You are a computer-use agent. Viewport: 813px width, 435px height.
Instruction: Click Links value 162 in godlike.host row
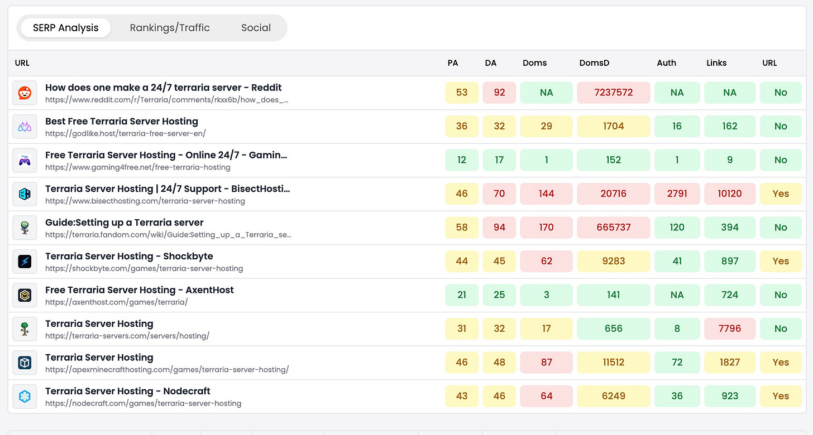click(730, 127)
